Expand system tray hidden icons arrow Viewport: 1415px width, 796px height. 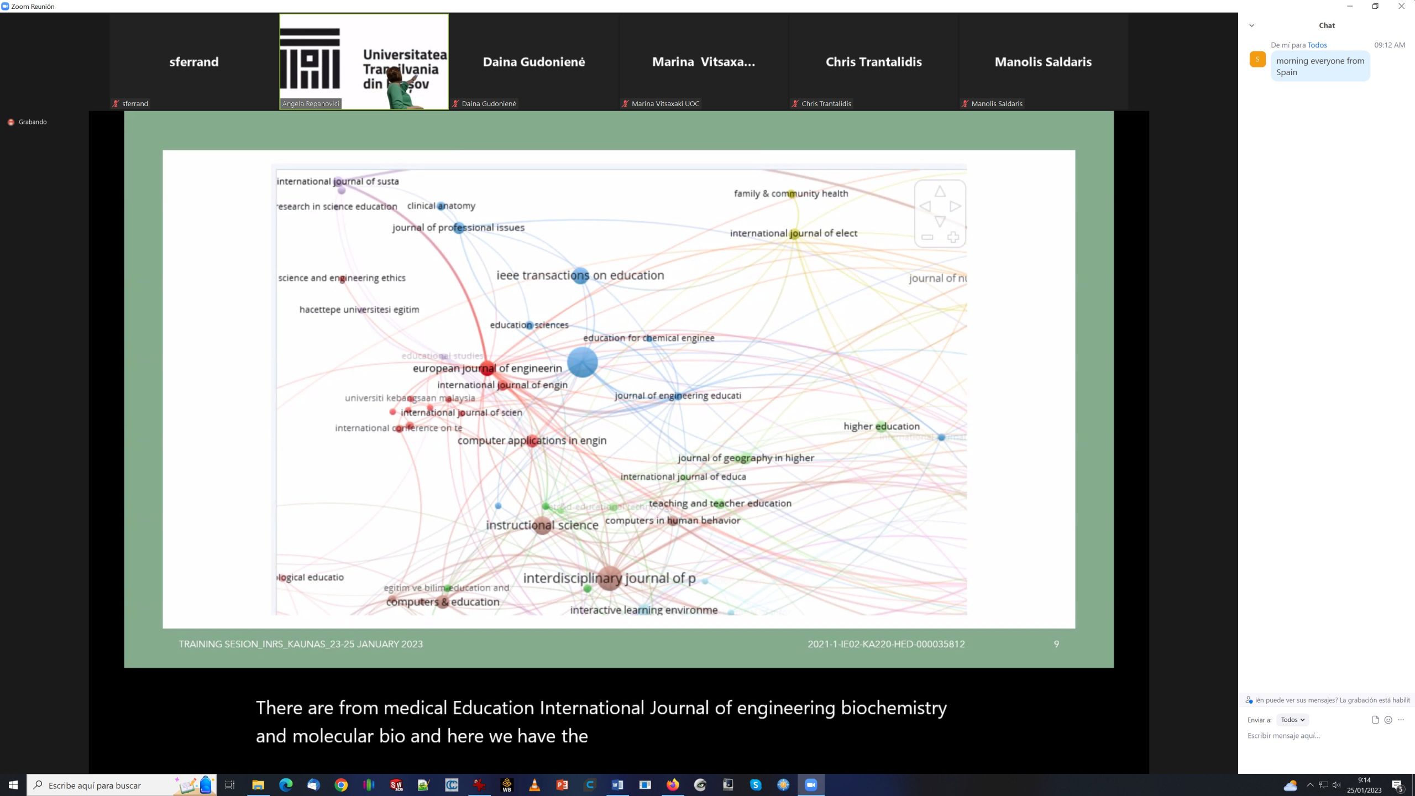tap(1310, 785)
